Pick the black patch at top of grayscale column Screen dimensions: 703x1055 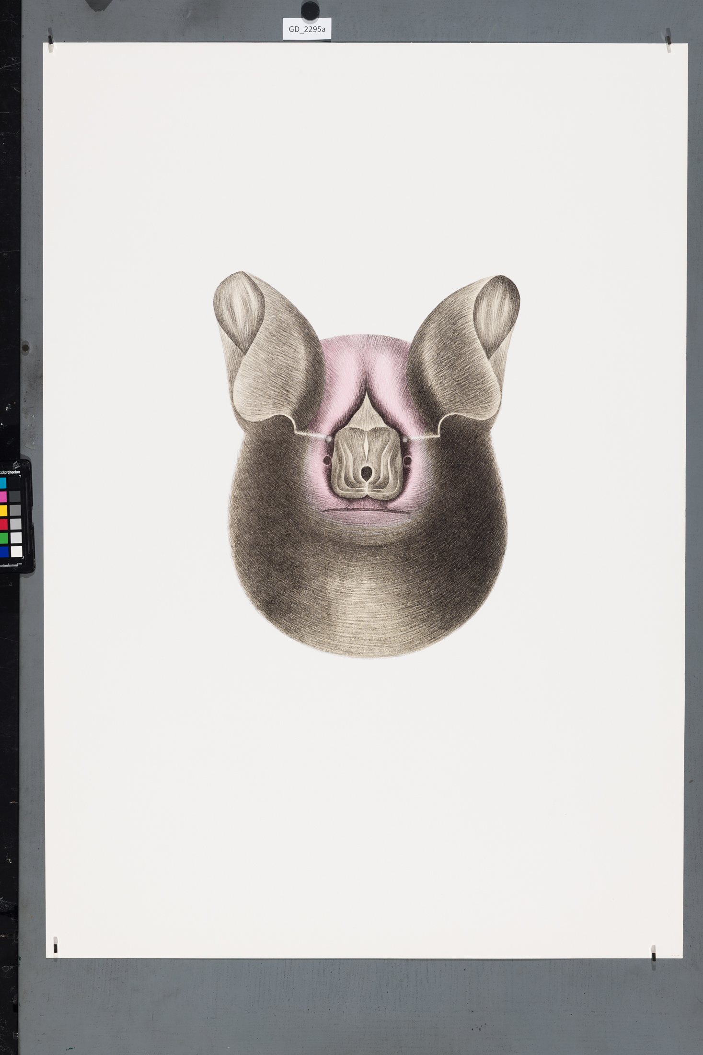15,482
